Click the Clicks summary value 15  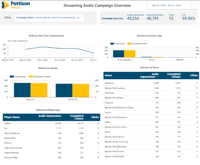point(171,19)
